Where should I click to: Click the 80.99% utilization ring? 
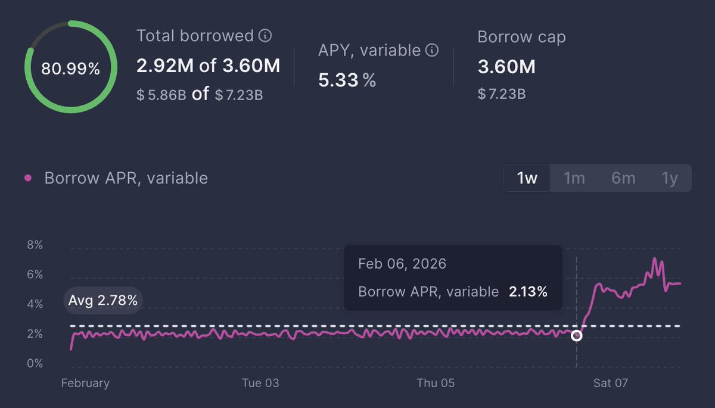(70, 68)
